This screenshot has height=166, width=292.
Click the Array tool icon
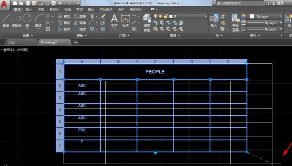pyautogui.click(x=92, y=29)
